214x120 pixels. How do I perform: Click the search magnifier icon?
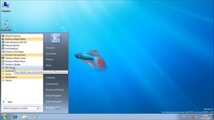click(38, 108)
